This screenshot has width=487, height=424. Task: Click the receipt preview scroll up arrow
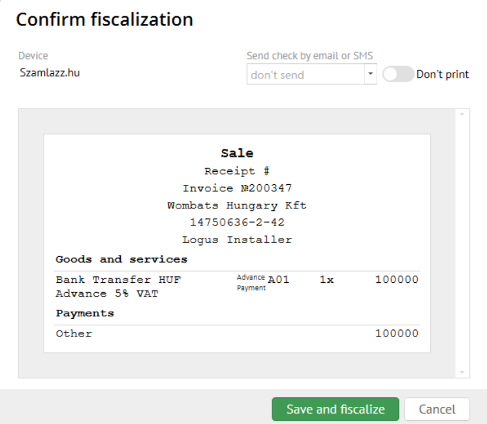(462, 114)
